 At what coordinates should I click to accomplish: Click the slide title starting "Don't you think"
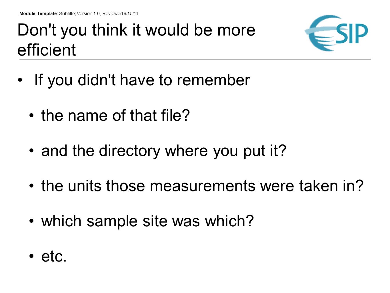tap(136, 40)
